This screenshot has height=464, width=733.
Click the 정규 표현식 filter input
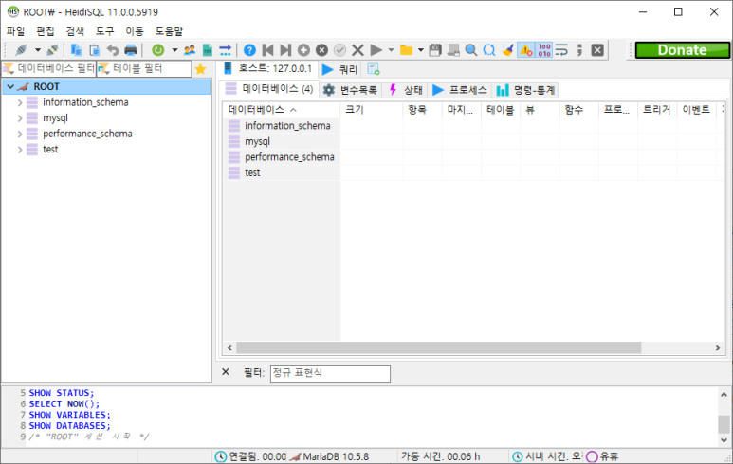pos(330,373)
